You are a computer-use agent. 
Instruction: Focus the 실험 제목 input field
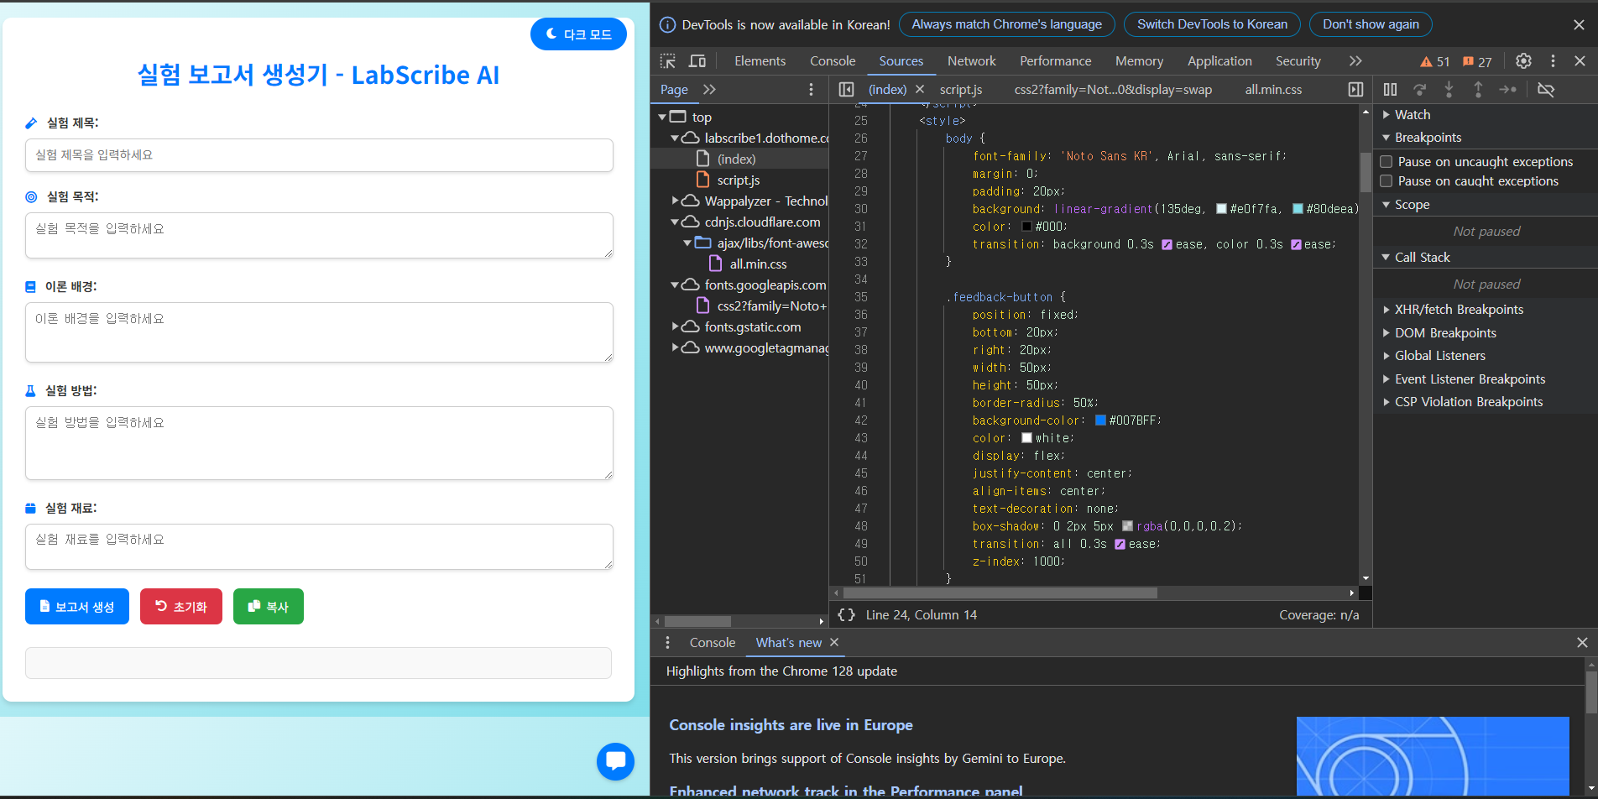tap(319, 155)
